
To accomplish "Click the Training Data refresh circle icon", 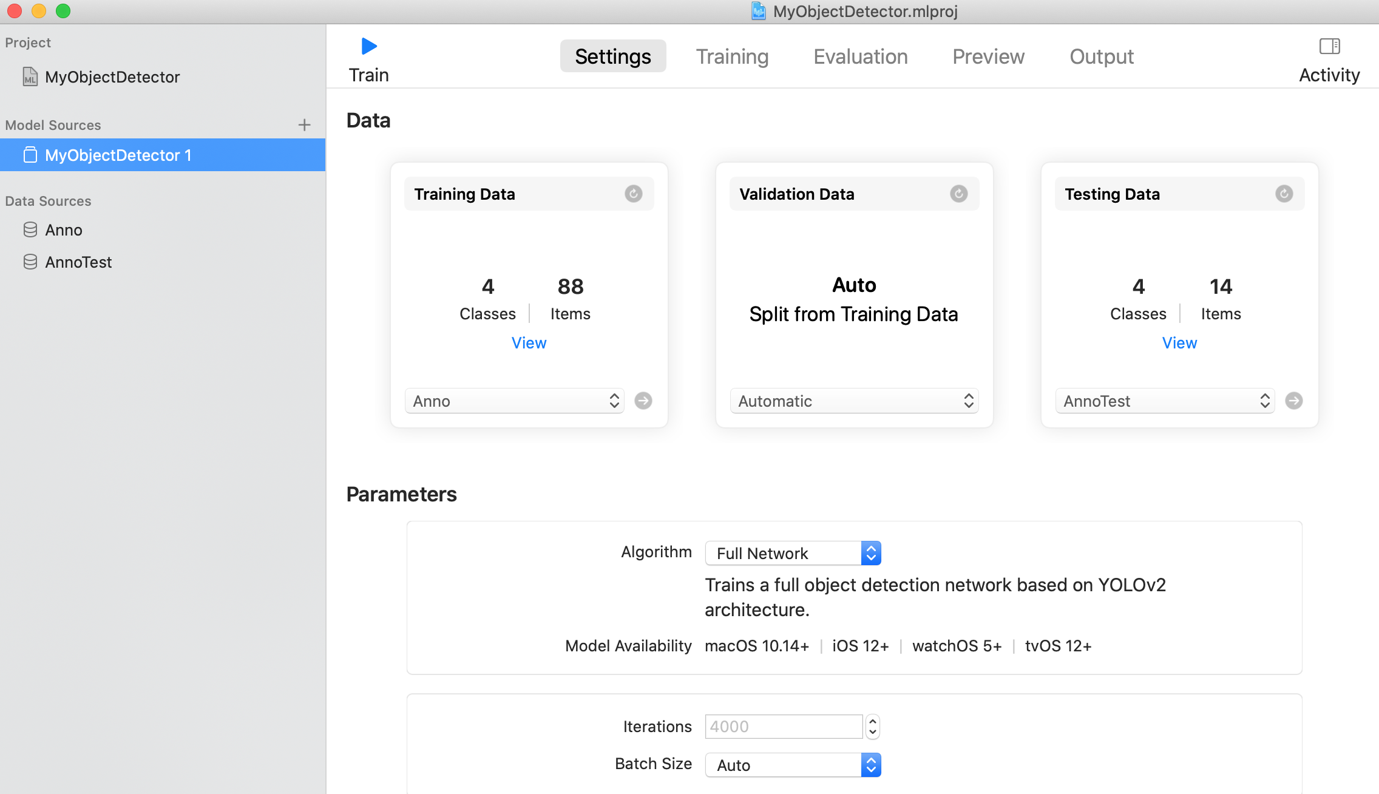I will pos(633,194).
